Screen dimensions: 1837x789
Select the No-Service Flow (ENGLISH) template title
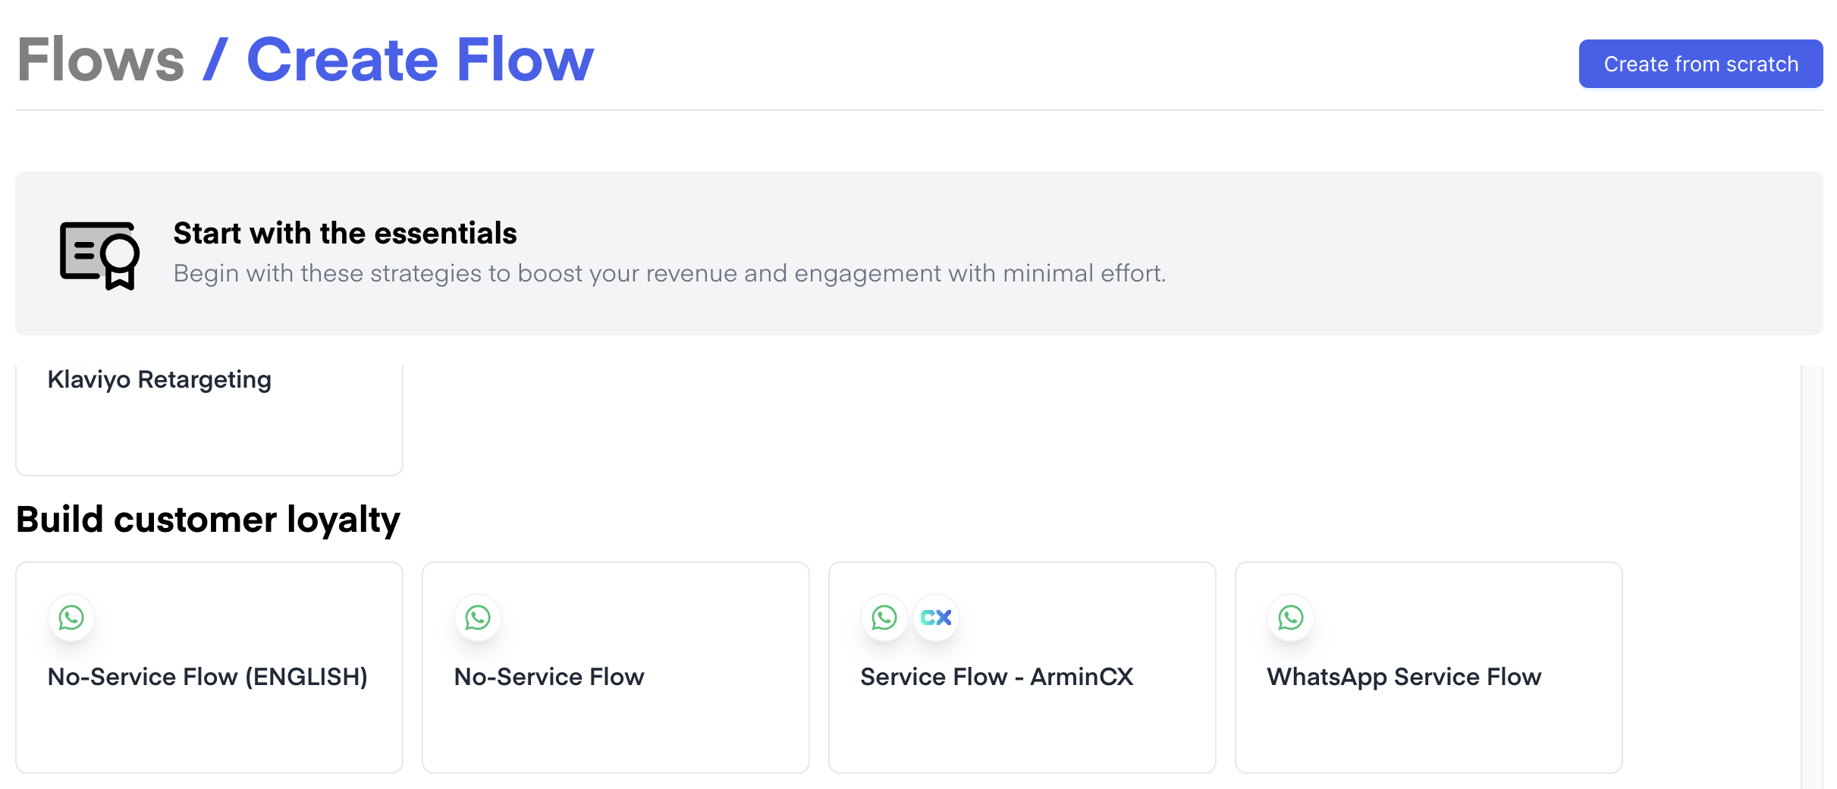point(207,676)
